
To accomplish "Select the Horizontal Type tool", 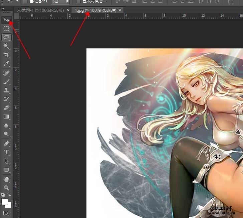I will pos(6,152).
